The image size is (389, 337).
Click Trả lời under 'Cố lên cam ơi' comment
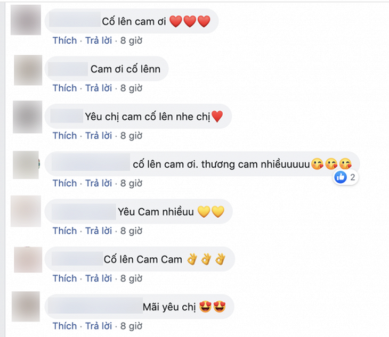99,40
